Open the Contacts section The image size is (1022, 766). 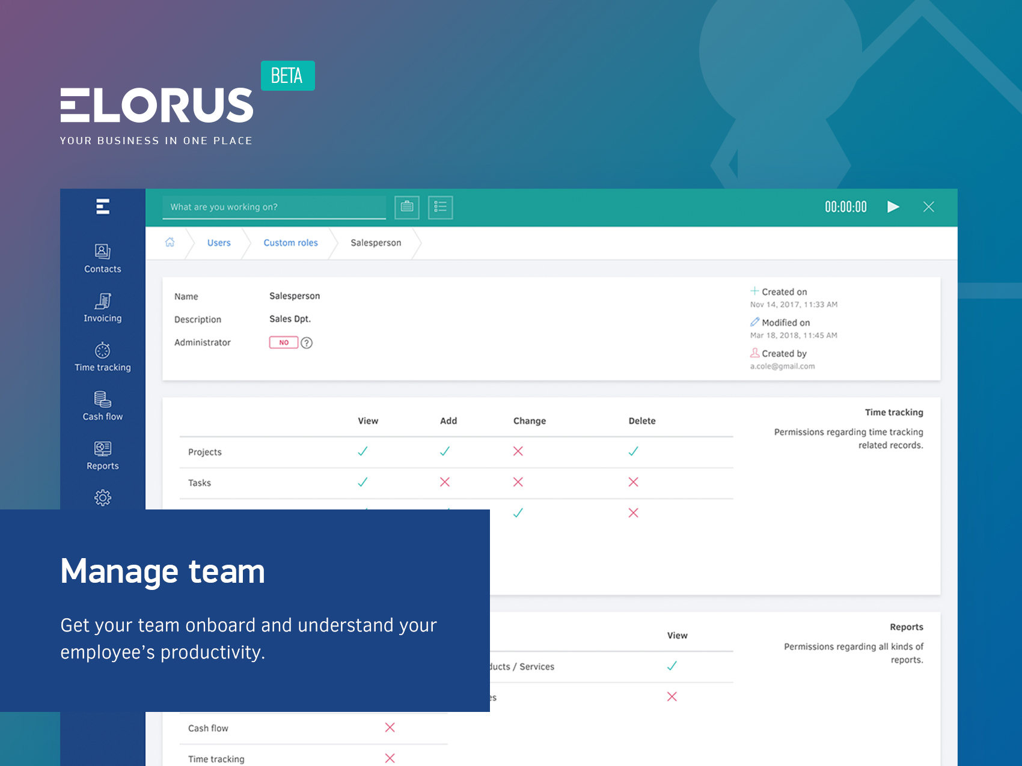click(x=103, y=259)
